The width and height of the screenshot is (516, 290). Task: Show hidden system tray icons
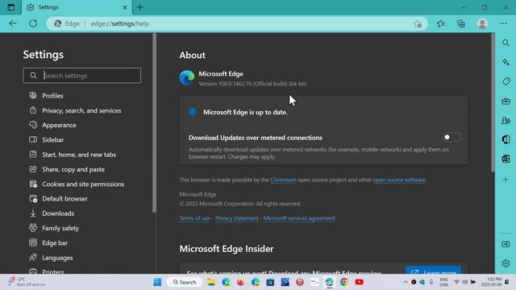pyautogui.click(x=406, y=282)
